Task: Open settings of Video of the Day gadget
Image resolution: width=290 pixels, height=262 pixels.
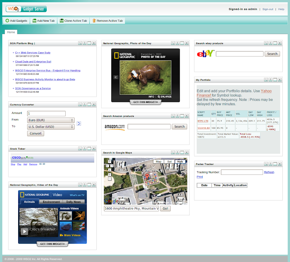Action: tap(80, 185)
